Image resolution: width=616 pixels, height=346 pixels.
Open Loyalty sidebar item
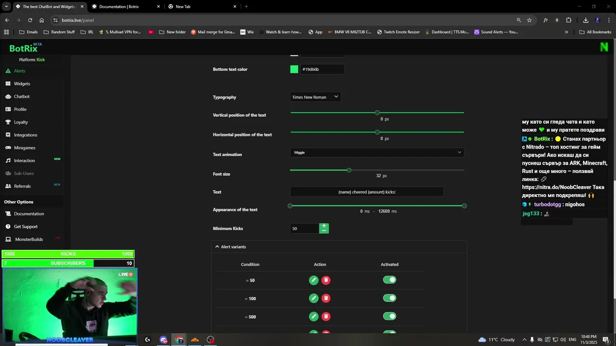[x=21, y=122]
